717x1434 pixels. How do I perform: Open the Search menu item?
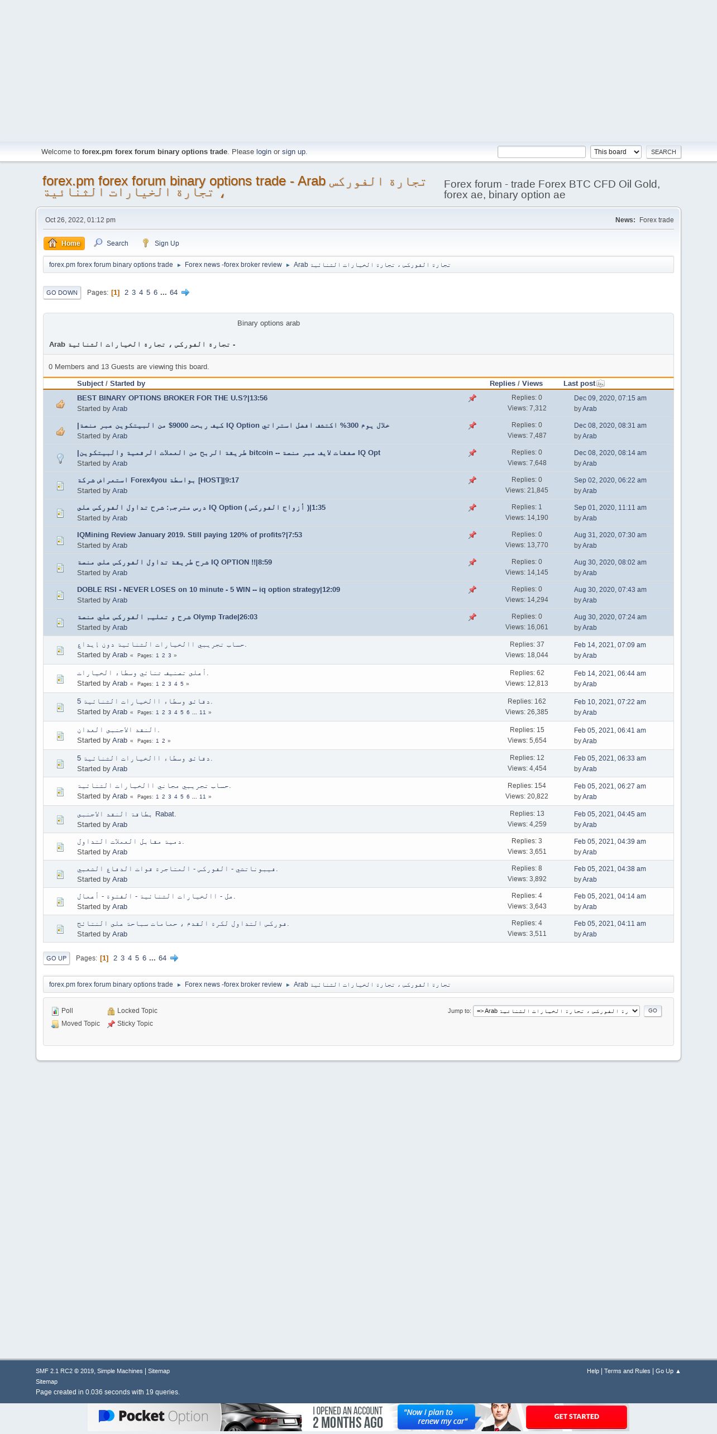[x=111, y=243]
